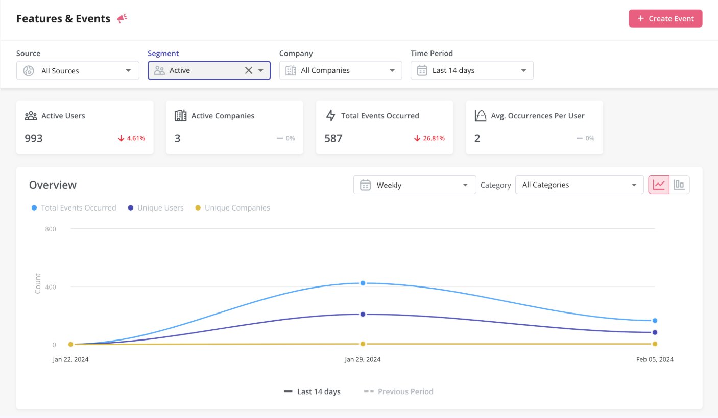Screen dimensions: 718x418
Task: Click Total Events data point at Jan 29
Action: tap(363, 283)
